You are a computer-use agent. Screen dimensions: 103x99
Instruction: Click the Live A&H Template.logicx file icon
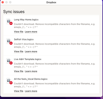tap(9, 61)
